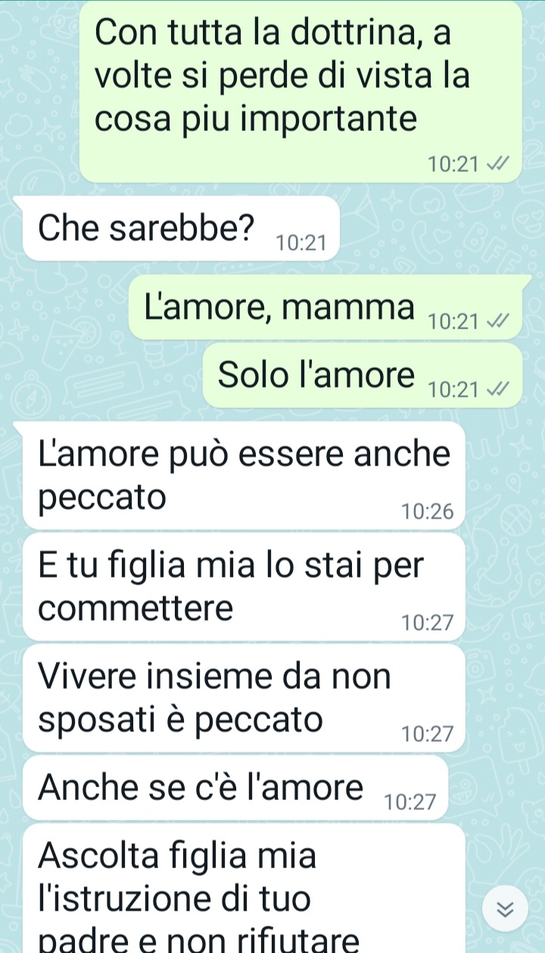Viewport: 545px width, 953px height.
Task: Select the 'Solo l'amore' sent message
Action: pos(364,375)
